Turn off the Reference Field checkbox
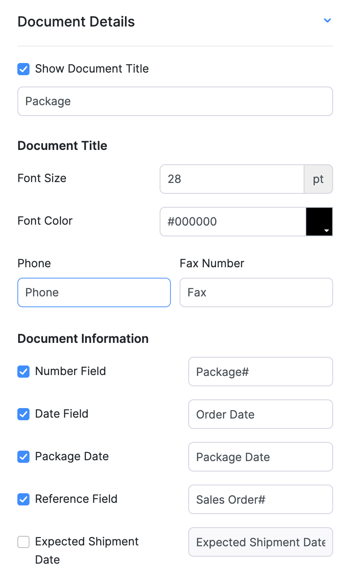This screenshot has width=347, height=578. (23, 499)
